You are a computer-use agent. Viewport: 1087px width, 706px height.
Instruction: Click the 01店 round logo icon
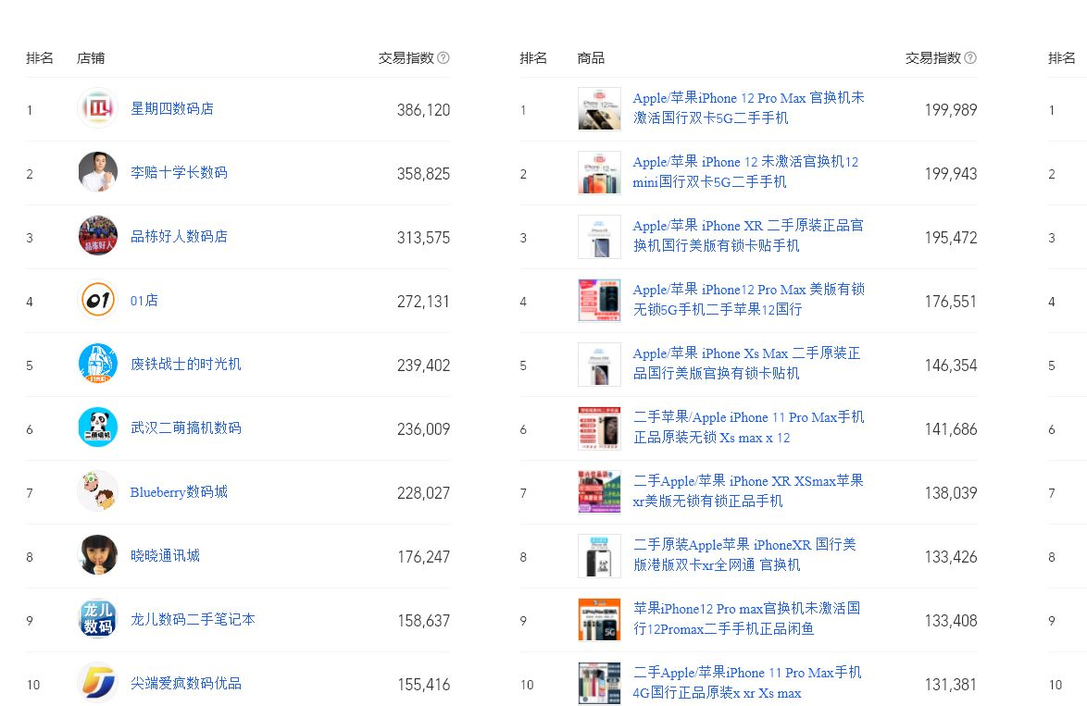[x=98, y=300]
